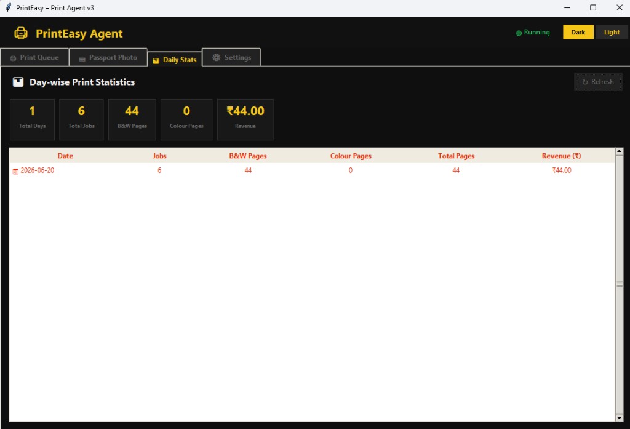Select the Colour Pages summary card
Screen dimensions: 630x429
(x=186, y=119)
